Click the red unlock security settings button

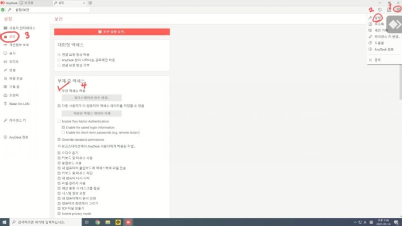[112, 32]
